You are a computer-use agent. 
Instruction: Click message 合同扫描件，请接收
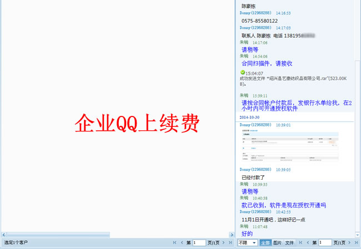[x=267, y=63]
